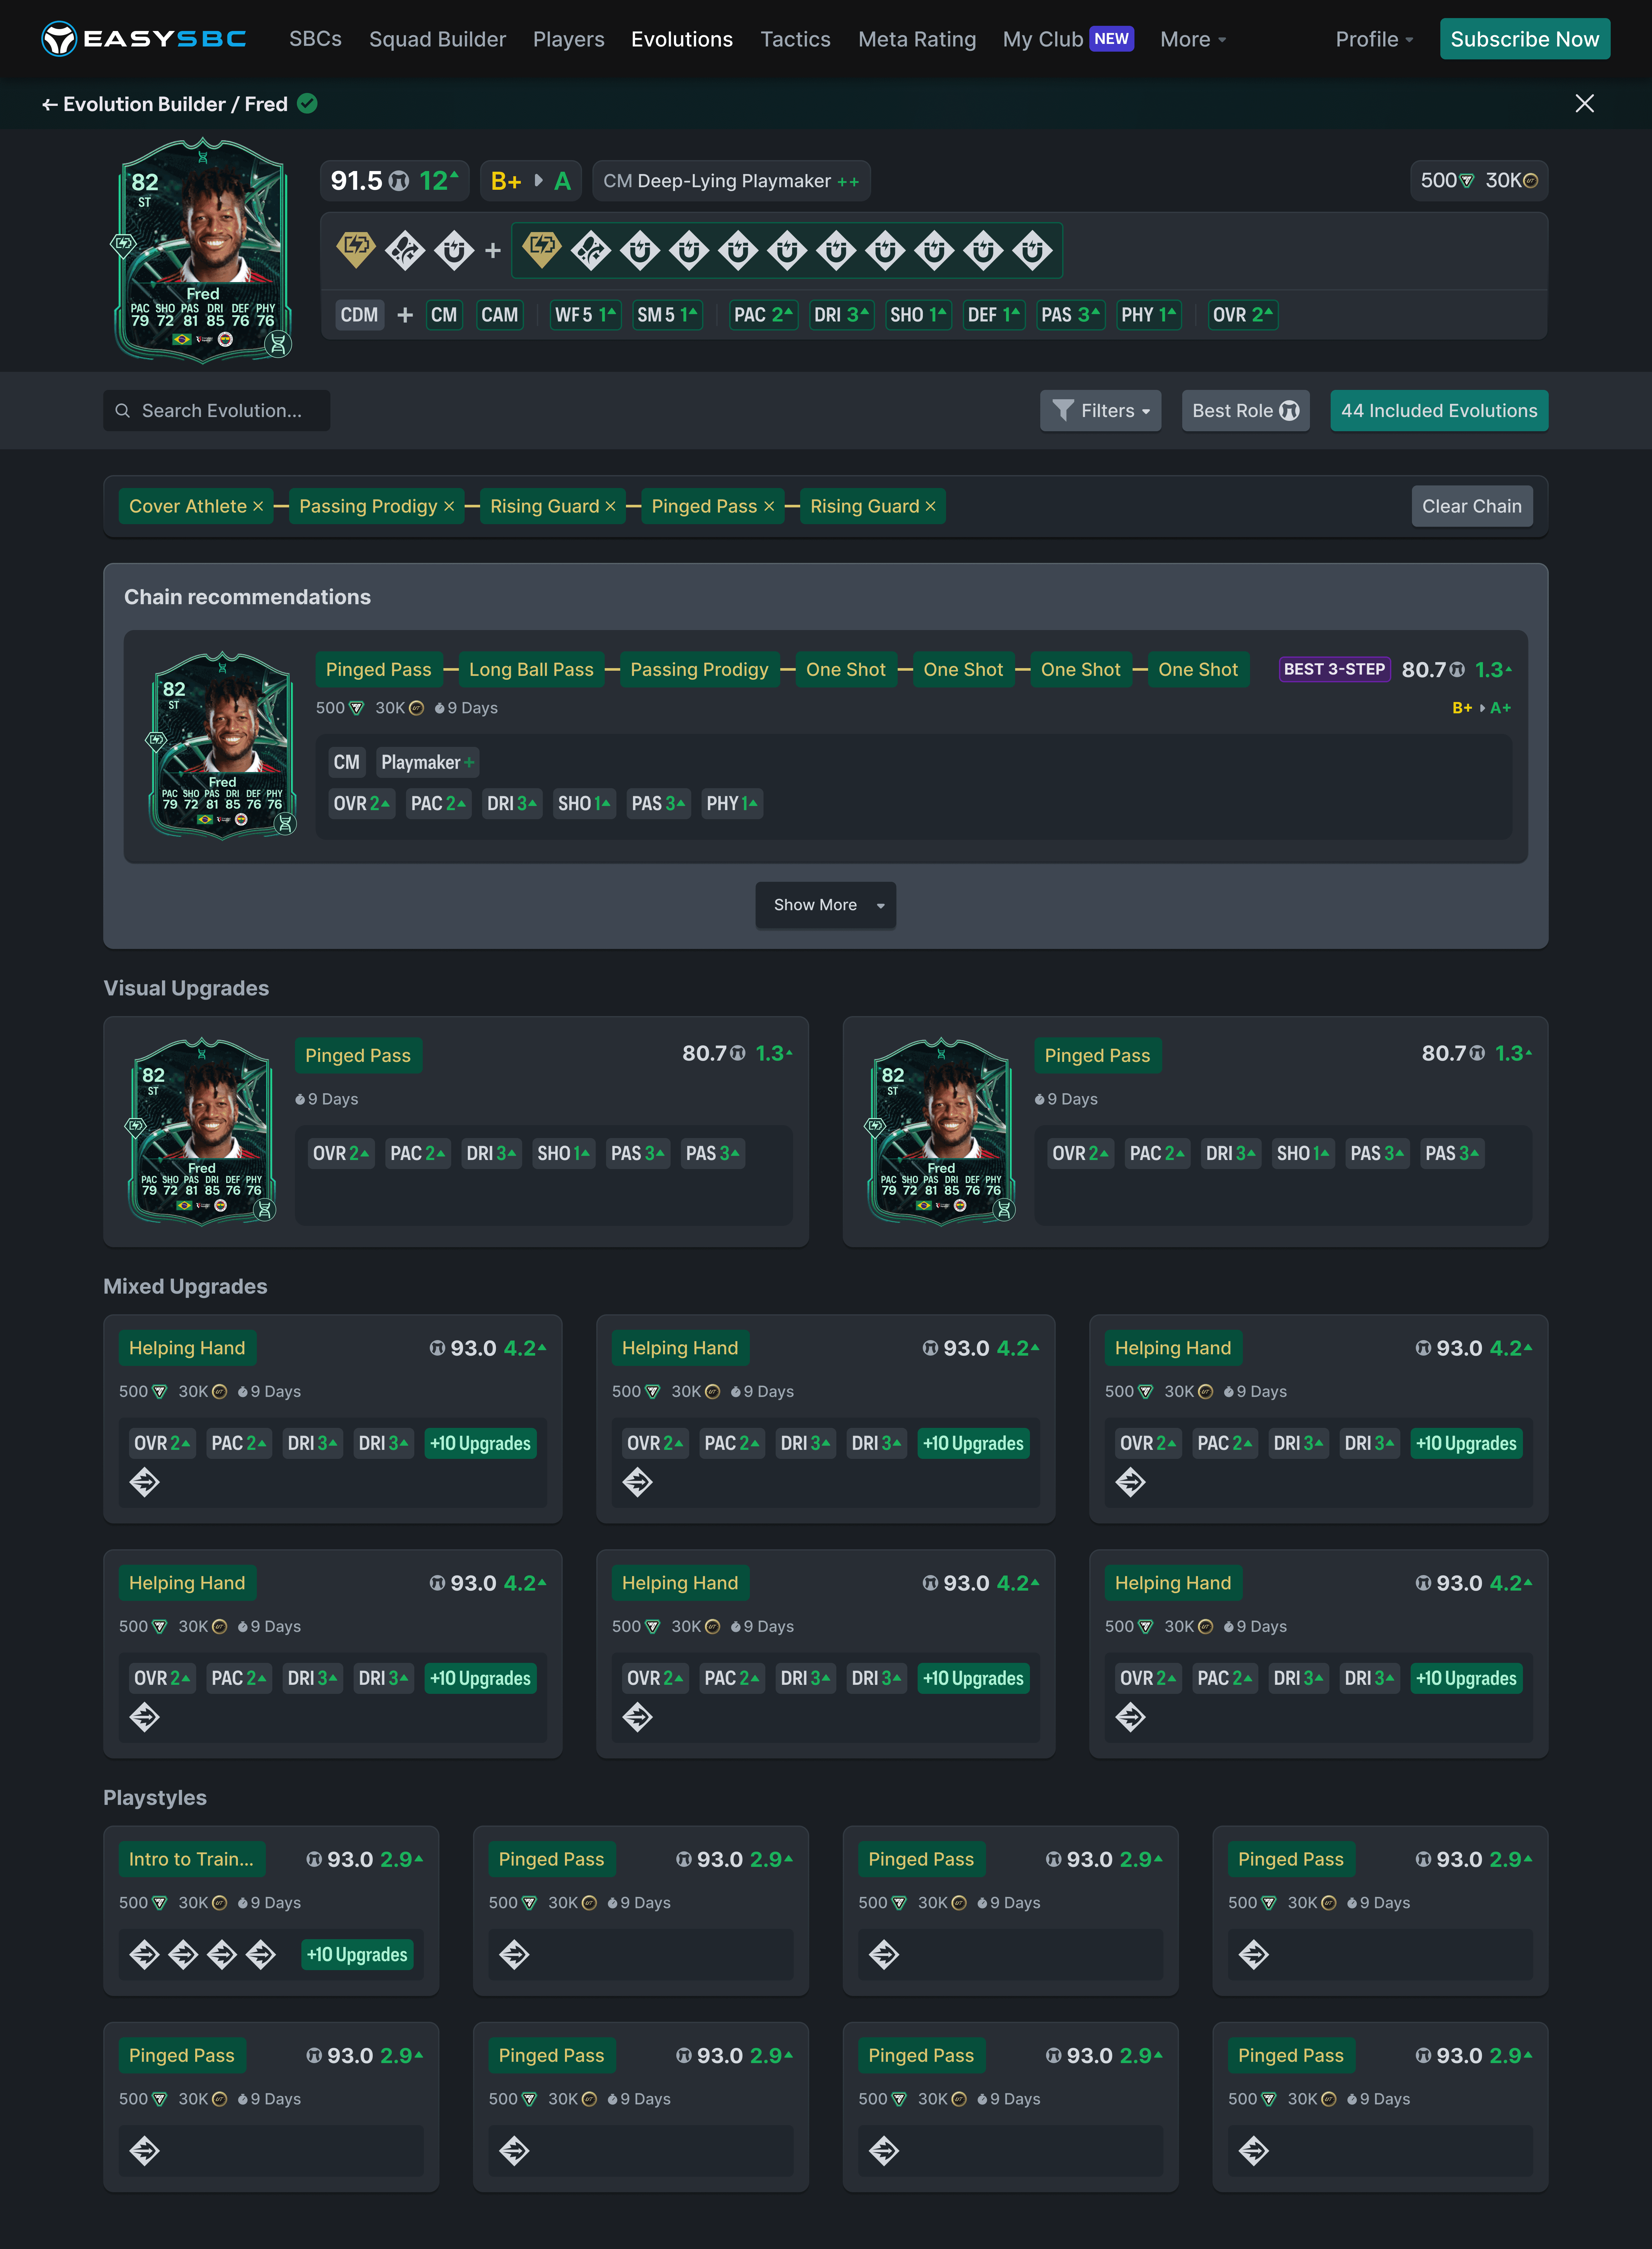The image size is (1652, 2249).
Task: Click the meta rating icon next to 91.5
Action: (x=399, y=181)
